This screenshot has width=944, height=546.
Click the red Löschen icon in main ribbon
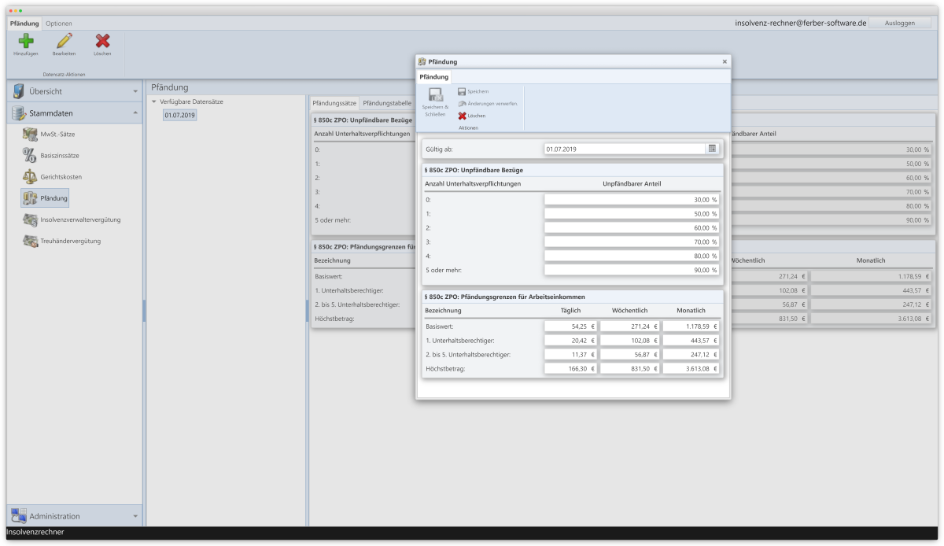pos(102,41)
